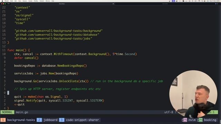Open the Apple menu

[2, 1]
